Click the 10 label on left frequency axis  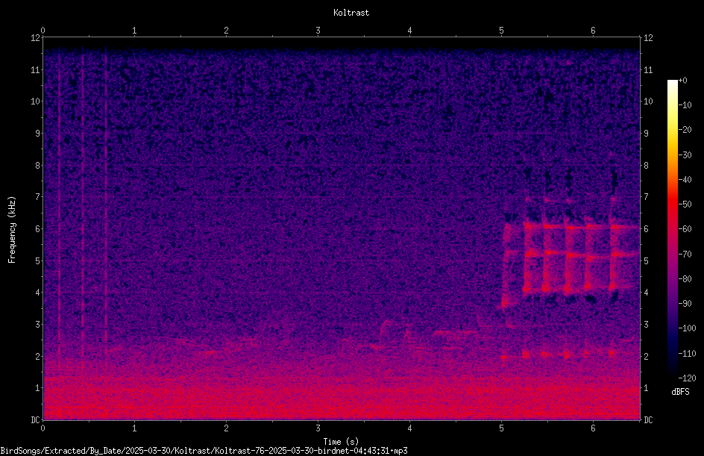35,101
